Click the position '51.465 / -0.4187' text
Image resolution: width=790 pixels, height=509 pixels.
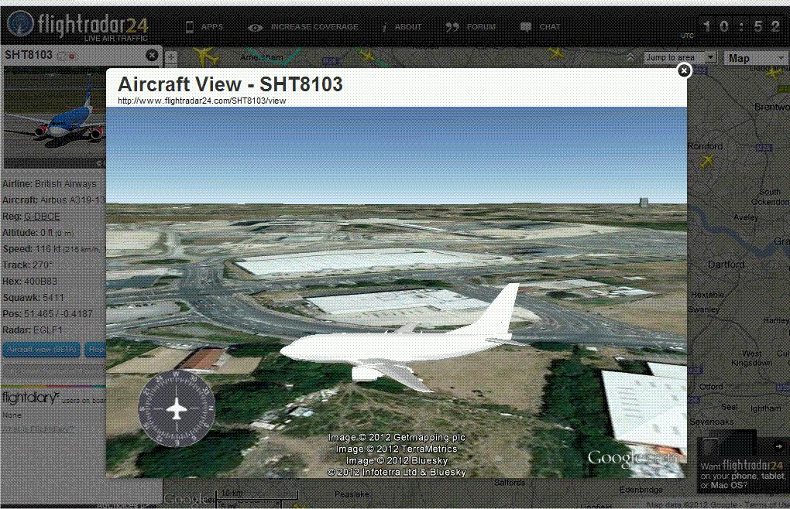[58, 314]
